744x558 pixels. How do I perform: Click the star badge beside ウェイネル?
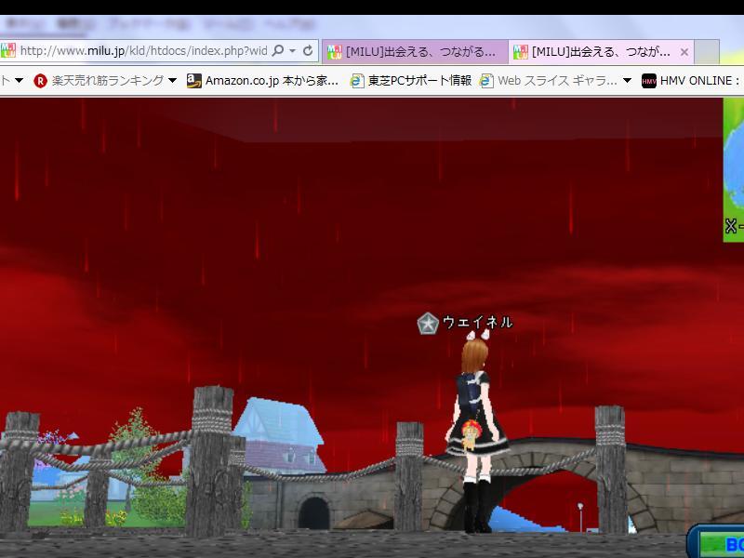pyautogui.click(x=428, y=324)
